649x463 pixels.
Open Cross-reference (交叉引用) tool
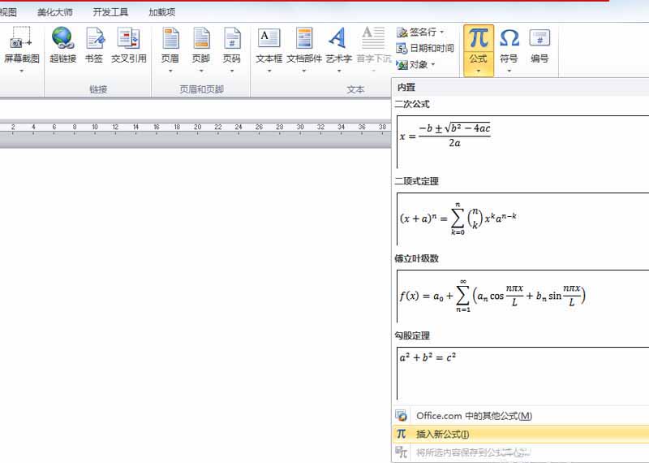(x=128, y=39)
